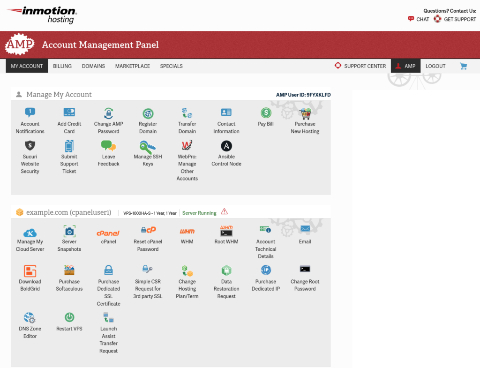Open the DOMAINS menu

pos(93,66)
